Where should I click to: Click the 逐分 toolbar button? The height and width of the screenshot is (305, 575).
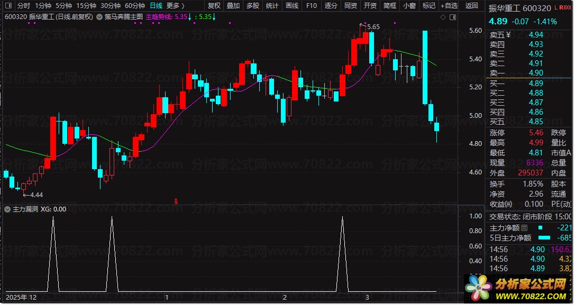click(331, 5)
